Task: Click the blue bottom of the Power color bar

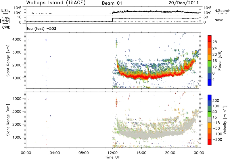Action: click(x=210, y=82)
